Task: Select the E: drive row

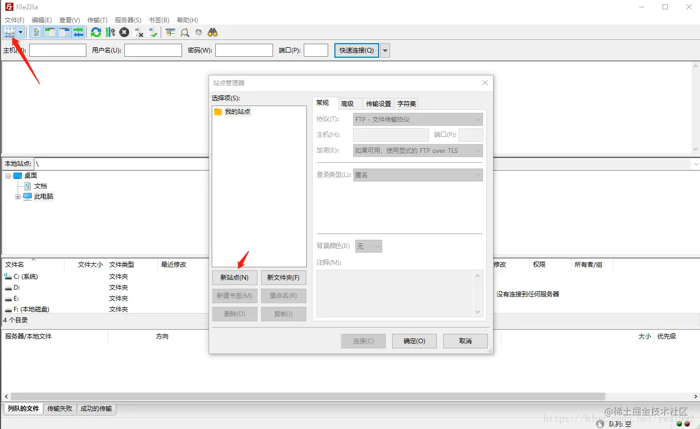Action: [104, 298]
